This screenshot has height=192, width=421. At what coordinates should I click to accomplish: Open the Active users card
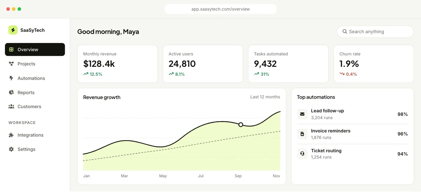(x=203, y=64)
